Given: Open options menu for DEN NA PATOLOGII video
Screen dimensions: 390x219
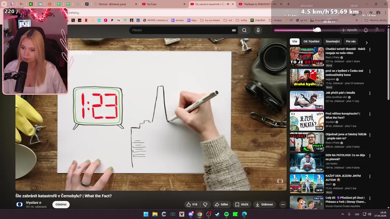Looking at the screenshot, I should click(x=370, y=156).
